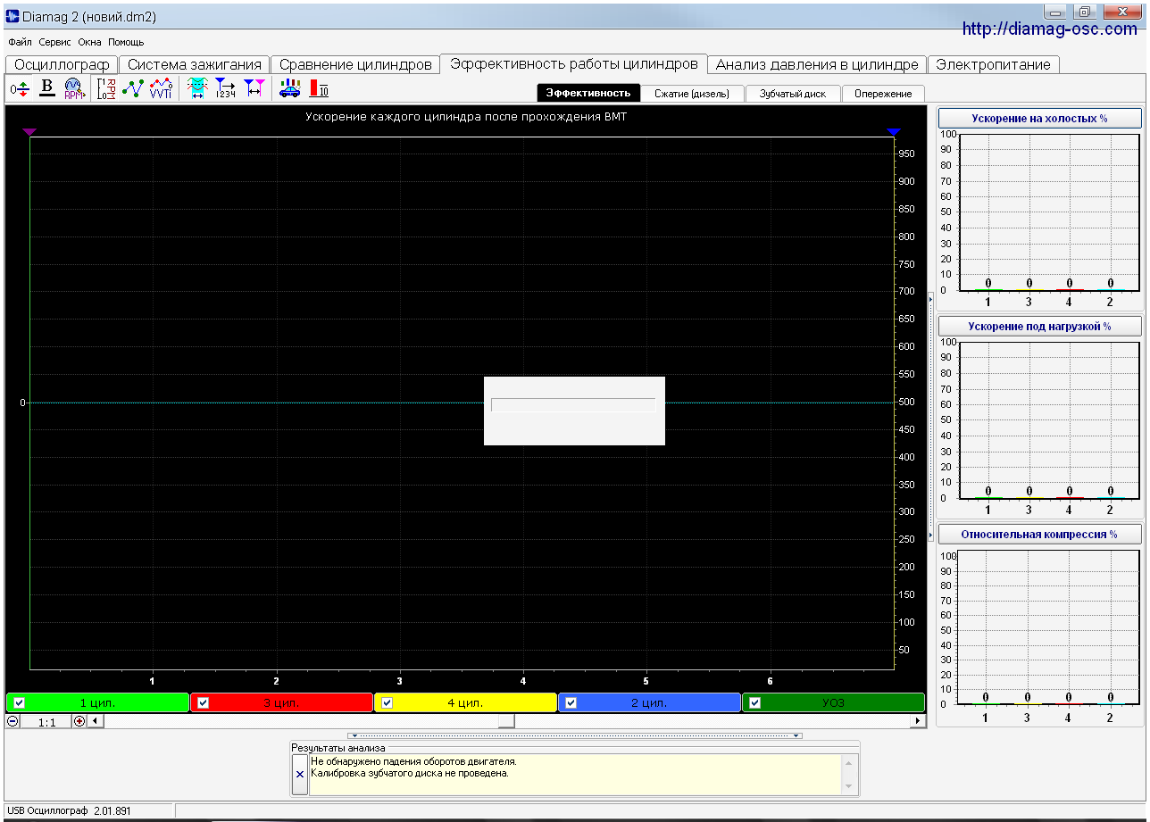Click the zoom in plus icon

[x=79, y=721]
